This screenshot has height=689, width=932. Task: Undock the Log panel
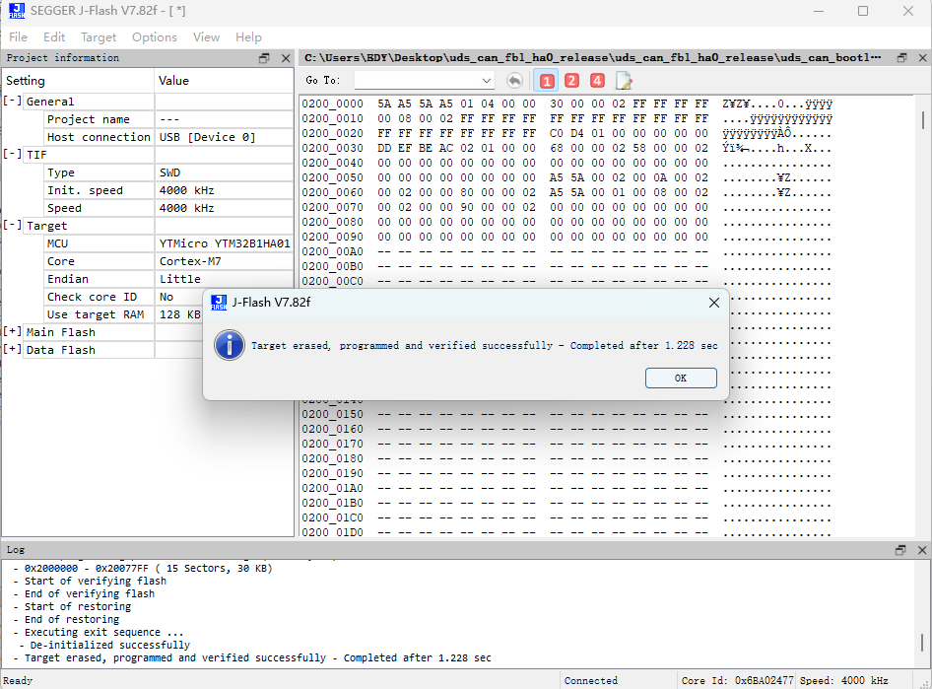pyautogui.click(x=900, y=550)
